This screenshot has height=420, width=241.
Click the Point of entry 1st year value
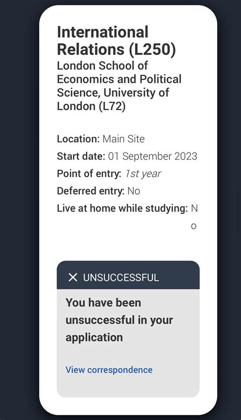[x=143, y=173]
